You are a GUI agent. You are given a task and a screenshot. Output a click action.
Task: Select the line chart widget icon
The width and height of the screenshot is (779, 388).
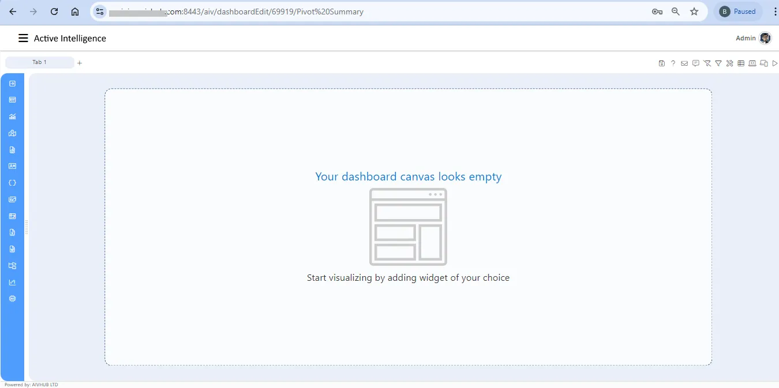click(x=13, y=282)
